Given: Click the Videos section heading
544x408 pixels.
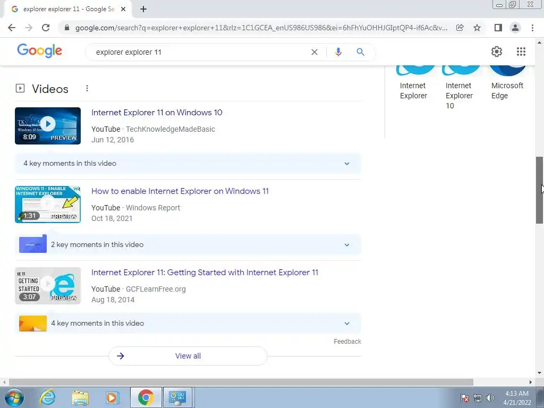Looking at the screenshot, I should pos(50,89).
